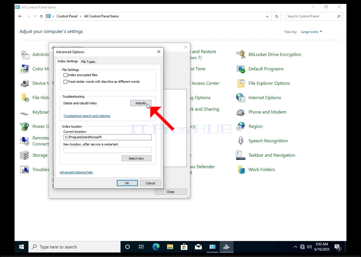Open the Default Programs icon
The image size is (361, 257).
pos(241,69)
